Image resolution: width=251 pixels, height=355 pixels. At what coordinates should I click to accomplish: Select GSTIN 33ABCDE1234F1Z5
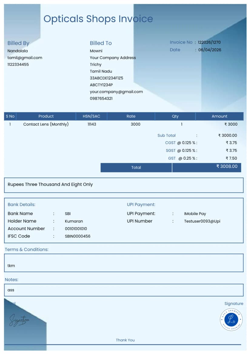(x=106, y=78)
